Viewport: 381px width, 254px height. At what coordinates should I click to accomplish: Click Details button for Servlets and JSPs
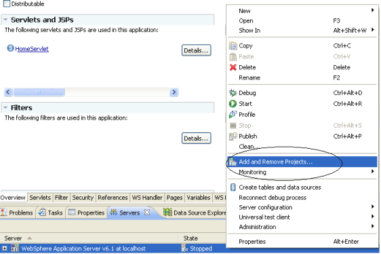197,50
